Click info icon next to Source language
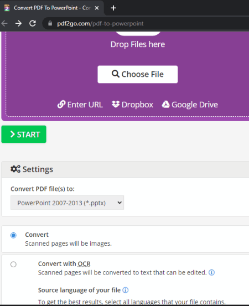Viewport: 249px width, 306px height. (x=126, y=290)
